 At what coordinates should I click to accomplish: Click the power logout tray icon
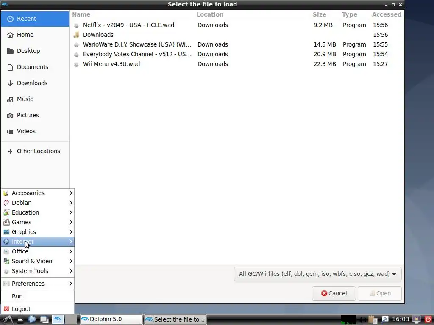(428, 319)
